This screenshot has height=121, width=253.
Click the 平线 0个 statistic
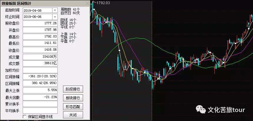(68, 27)
